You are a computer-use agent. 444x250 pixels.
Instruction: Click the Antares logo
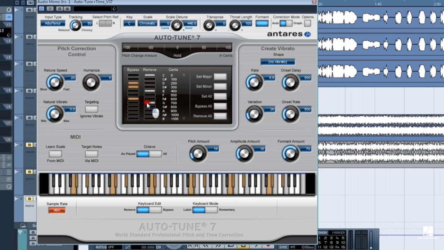coord(289,34)
